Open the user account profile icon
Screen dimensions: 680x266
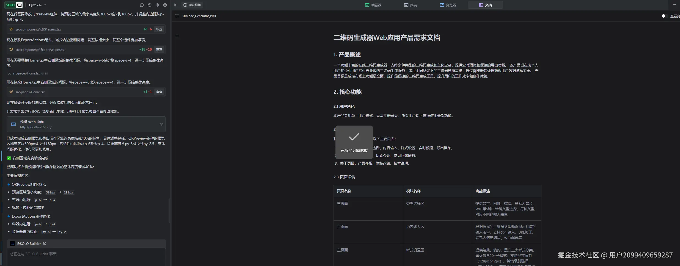(x=165, y=5)
